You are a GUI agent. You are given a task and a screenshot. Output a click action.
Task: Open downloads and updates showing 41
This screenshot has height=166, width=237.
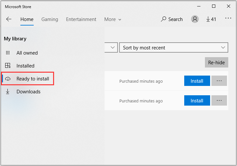point(211,19)
